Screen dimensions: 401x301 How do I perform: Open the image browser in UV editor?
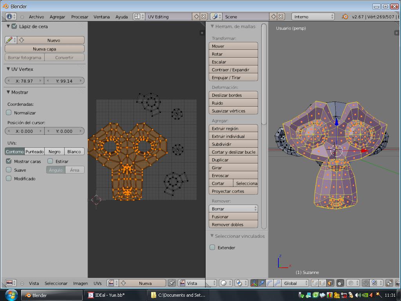pyautogui.click(x=113, y=283)
